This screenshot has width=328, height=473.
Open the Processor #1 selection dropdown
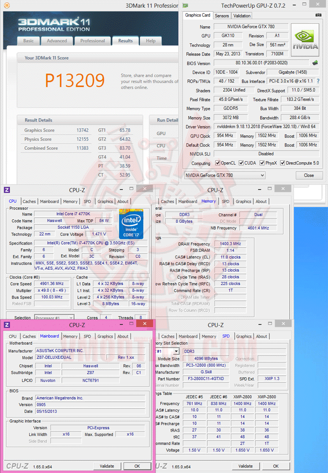[x=54, y=318]
